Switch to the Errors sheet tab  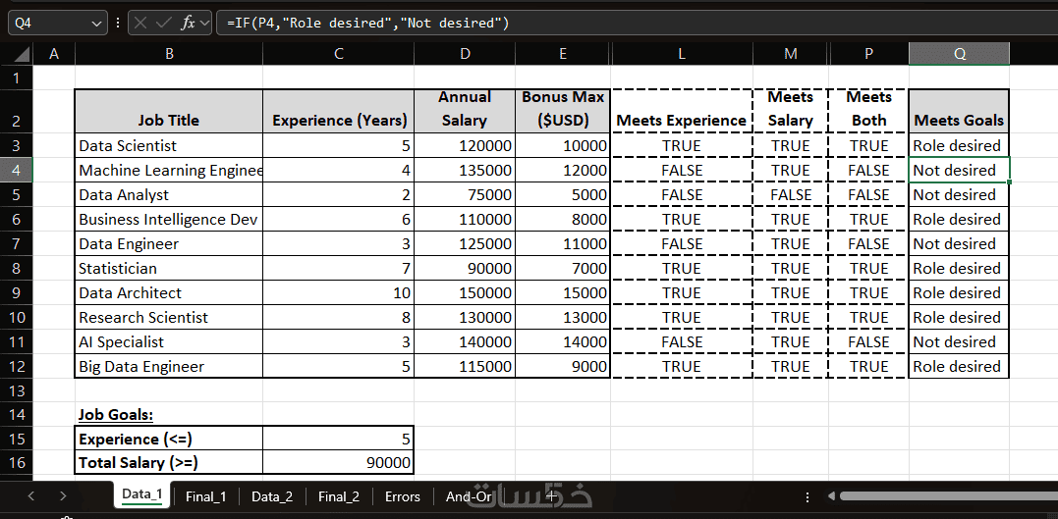[x=403, y=496]
